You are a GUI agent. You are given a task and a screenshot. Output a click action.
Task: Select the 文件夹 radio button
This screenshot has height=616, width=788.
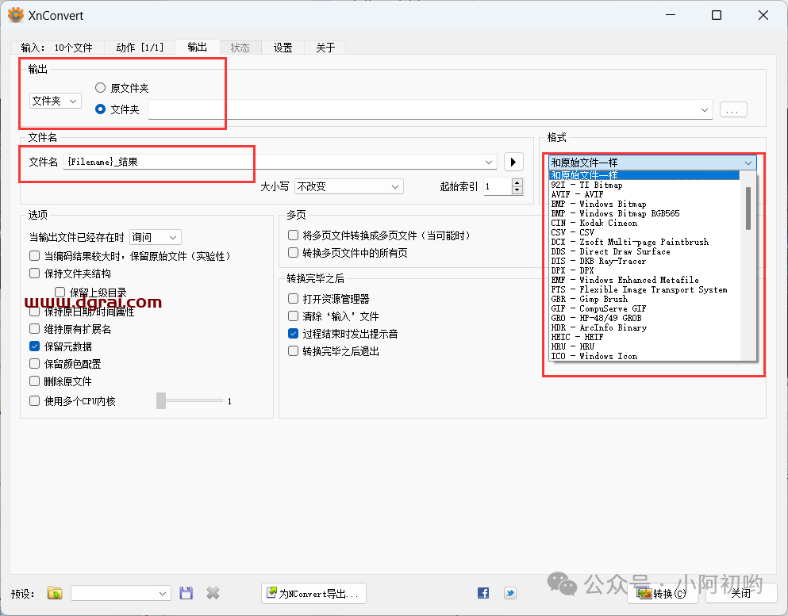(101, 109)
